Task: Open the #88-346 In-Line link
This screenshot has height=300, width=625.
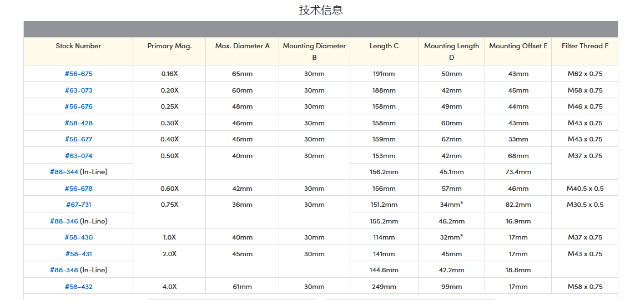Action: 64,221
